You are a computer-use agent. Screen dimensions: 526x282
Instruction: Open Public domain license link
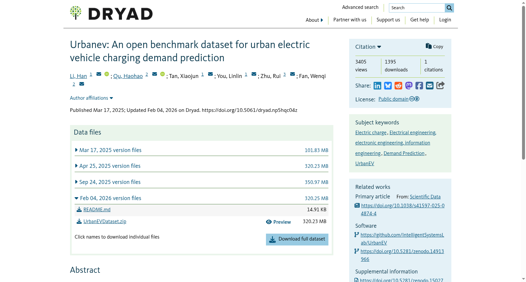(394, 99)
